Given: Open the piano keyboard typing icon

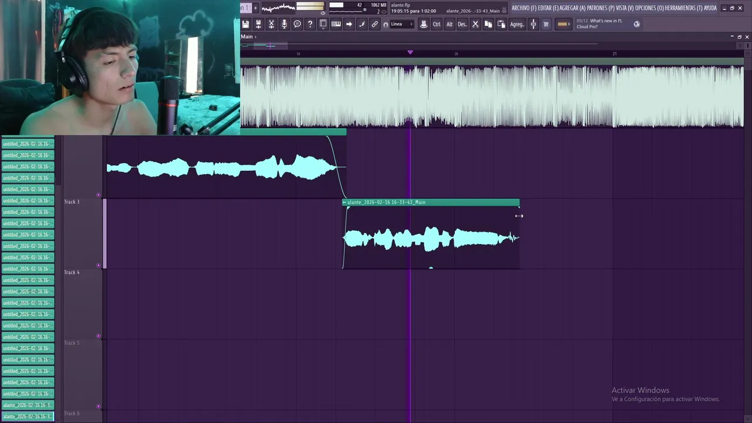Looking at the screenshot, I should (336, 24).
